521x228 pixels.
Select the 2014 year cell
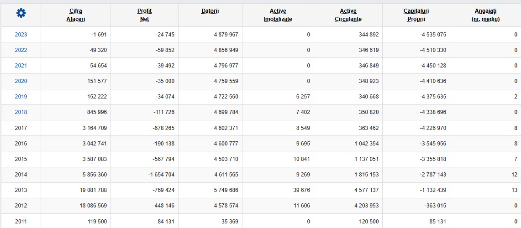coord(21,175)
